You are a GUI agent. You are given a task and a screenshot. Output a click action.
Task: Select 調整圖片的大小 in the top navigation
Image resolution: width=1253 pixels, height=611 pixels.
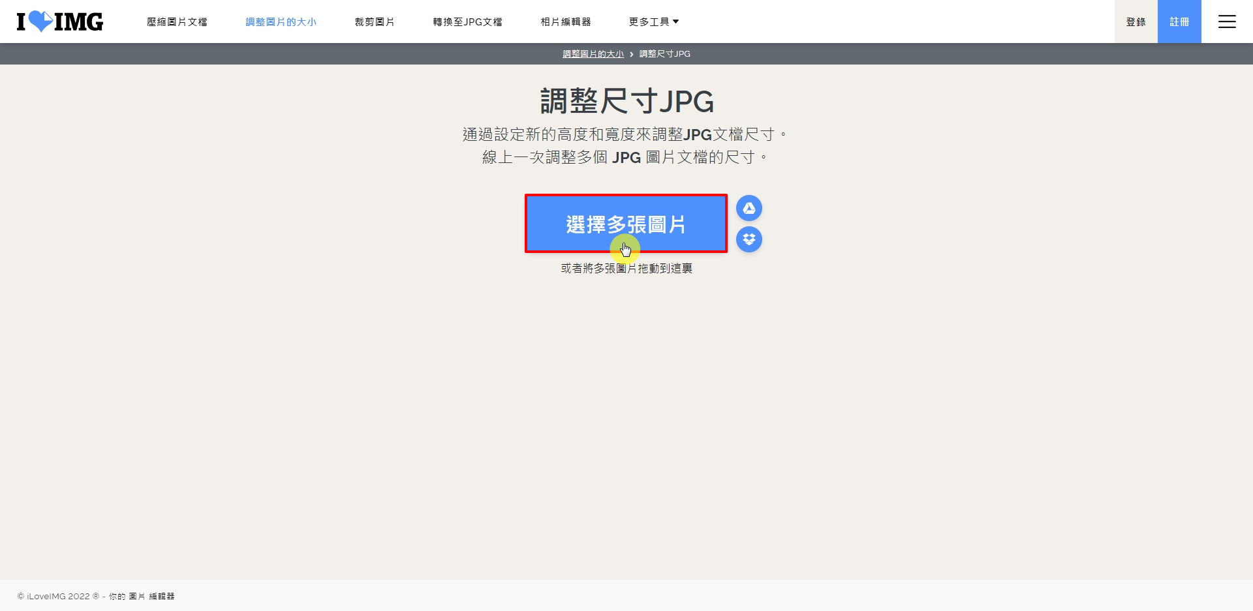281,22
